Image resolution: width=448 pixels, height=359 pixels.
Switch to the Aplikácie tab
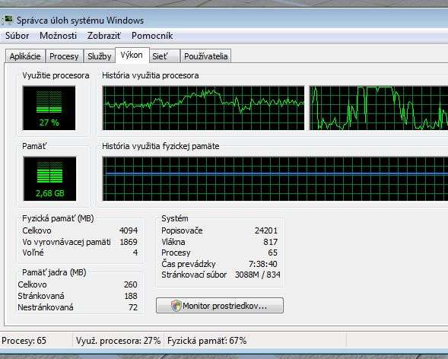click(25, 56)
